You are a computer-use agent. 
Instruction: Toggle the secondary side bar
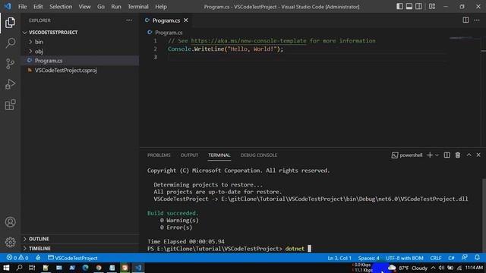(418, 7)
